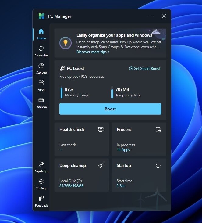Click the Last check label

(68, 145)
